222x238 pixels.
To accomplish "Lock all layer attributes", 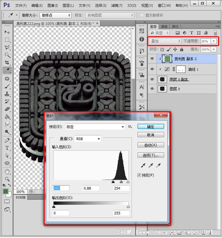I will click(182, 50).
